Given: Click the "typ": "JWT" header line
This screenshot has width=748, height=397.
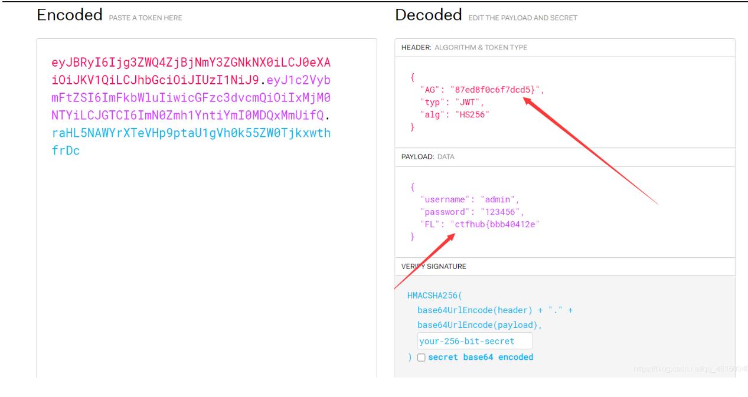Looking at the screenshot, I should tap(452, 102).
